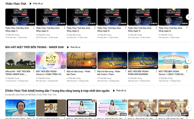Open the Thiền Thức Tỉnh section heading
Viewport: 194px width, 119px height.
16,4
